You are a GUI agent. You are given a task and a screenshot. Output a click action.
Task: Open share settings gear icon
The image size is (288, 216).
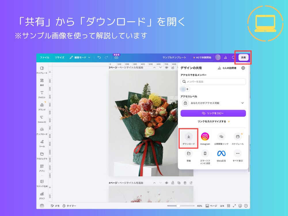point(243,68)
